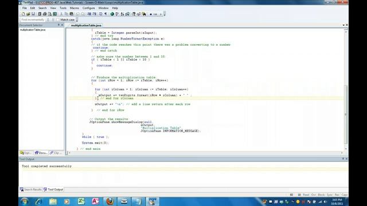This screenshot has width=367, height=206.
Task: Click the Block indicator in status bar
Action: (321, 195)
